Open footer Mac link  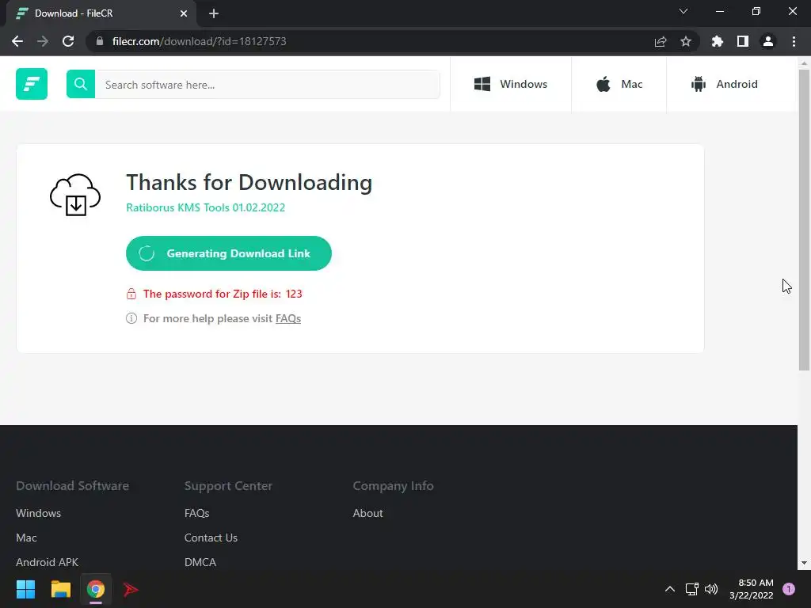pos(26,538)
